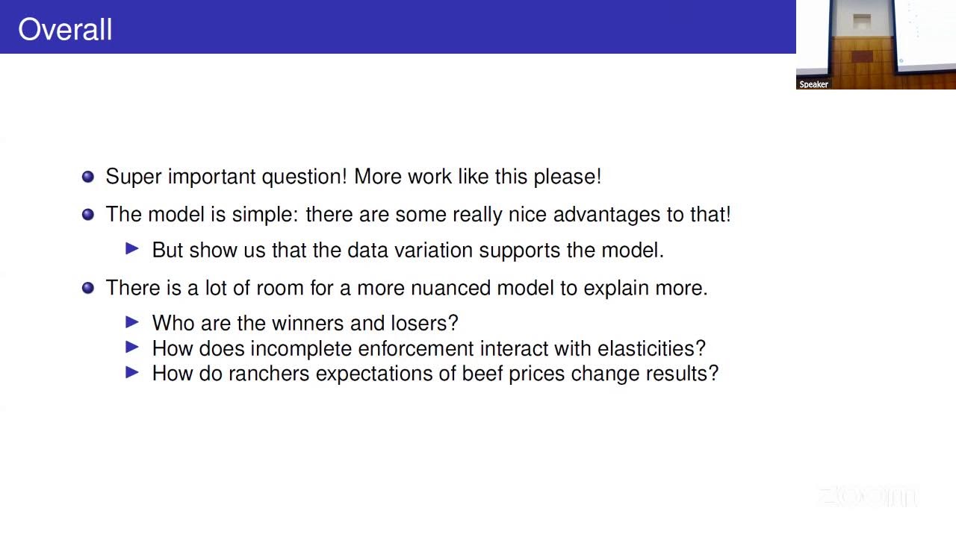Select the triangle marker before "Who are the winners"
The image size is (956, 537).
click(x=133, y=322)
